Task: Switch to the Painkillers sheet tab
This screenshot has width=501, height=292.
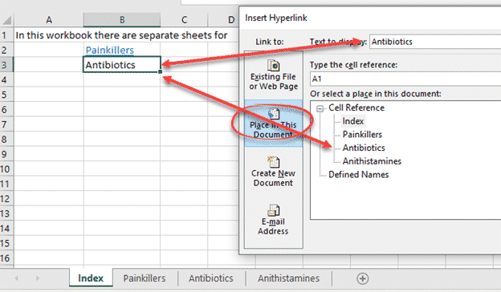Action: (145, 278)
